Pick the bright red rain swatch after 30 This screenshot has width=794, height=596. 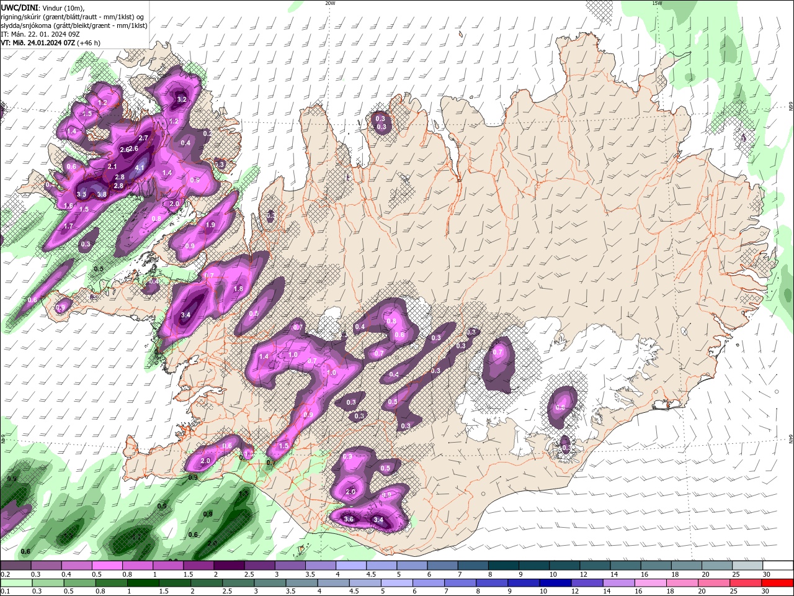click(x=778, y=583)
